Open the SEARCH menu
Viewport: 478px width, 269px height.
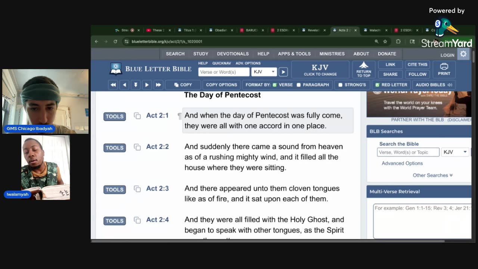175,54
